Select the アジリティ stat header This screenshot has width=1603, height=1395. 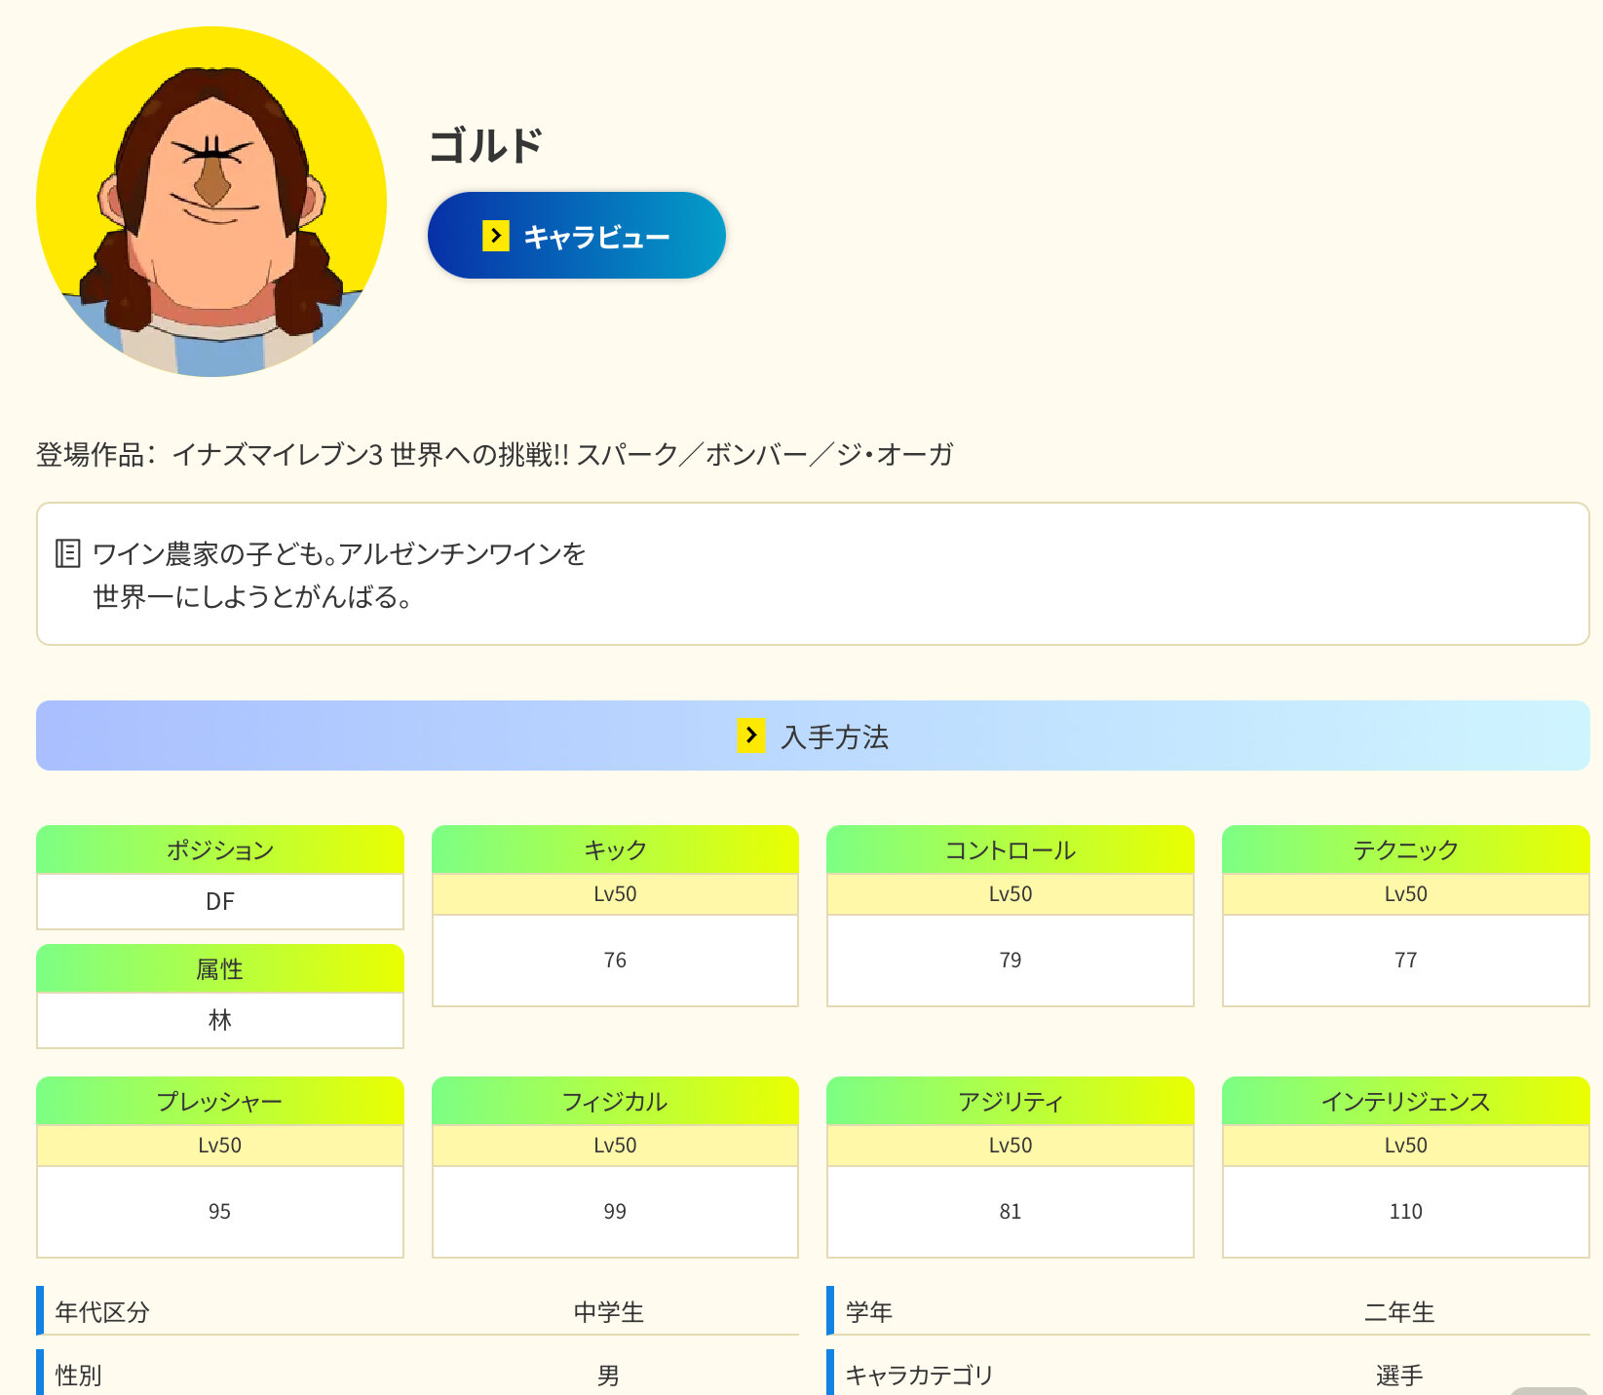coord(1010,1101)
